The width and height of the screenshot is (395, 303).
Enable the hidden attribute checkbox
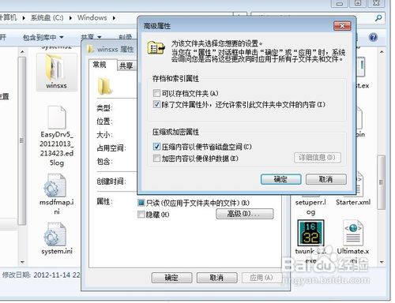141,215
